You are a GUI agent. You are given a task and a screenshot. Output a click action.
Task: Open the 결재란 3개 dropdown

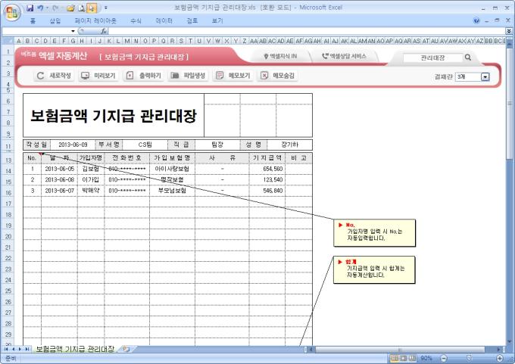click(x=485, y=76)
